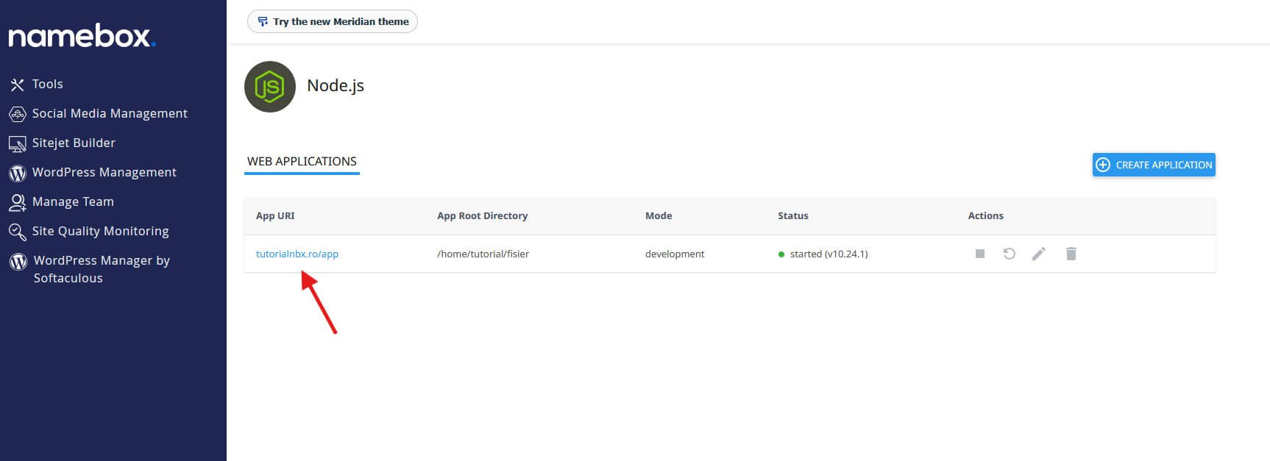Select the WEB APPLICATIONS tab
Viewport: 1270px width, 461px height.
[302, 162]
